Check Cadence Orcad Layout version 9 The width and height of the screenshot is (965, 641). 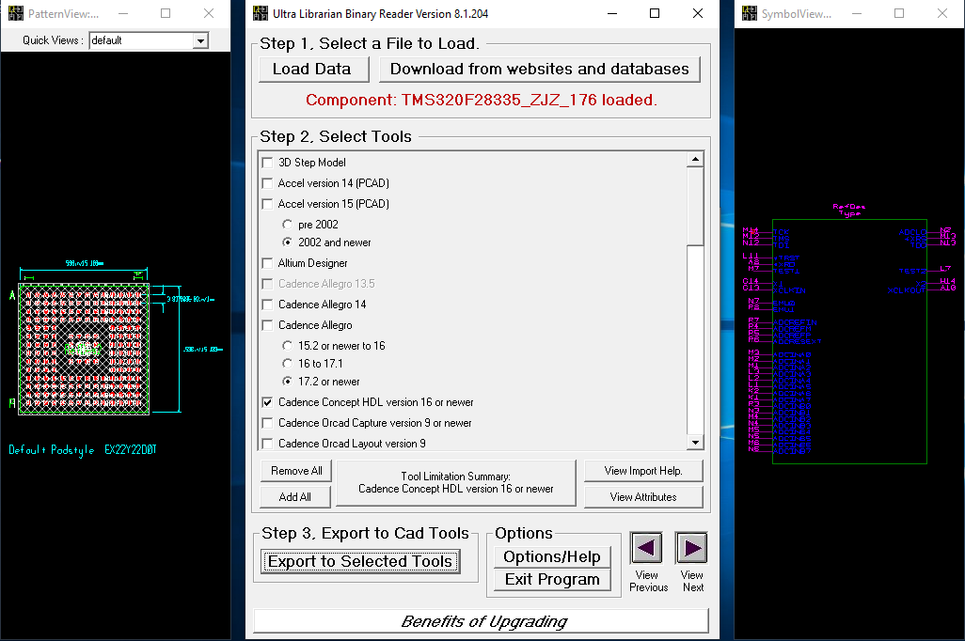[267, 444]
